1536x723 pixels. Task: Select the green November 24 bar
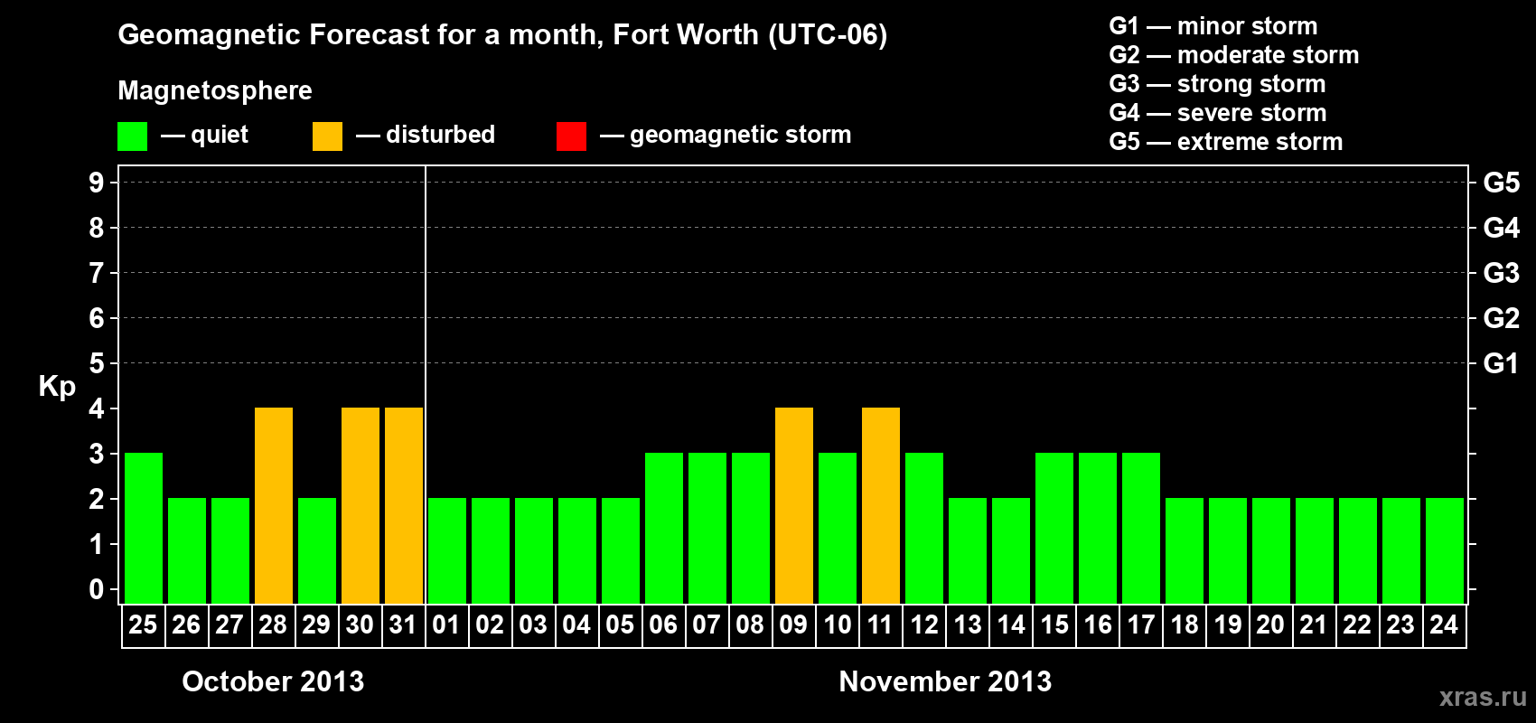[1445, 551]
